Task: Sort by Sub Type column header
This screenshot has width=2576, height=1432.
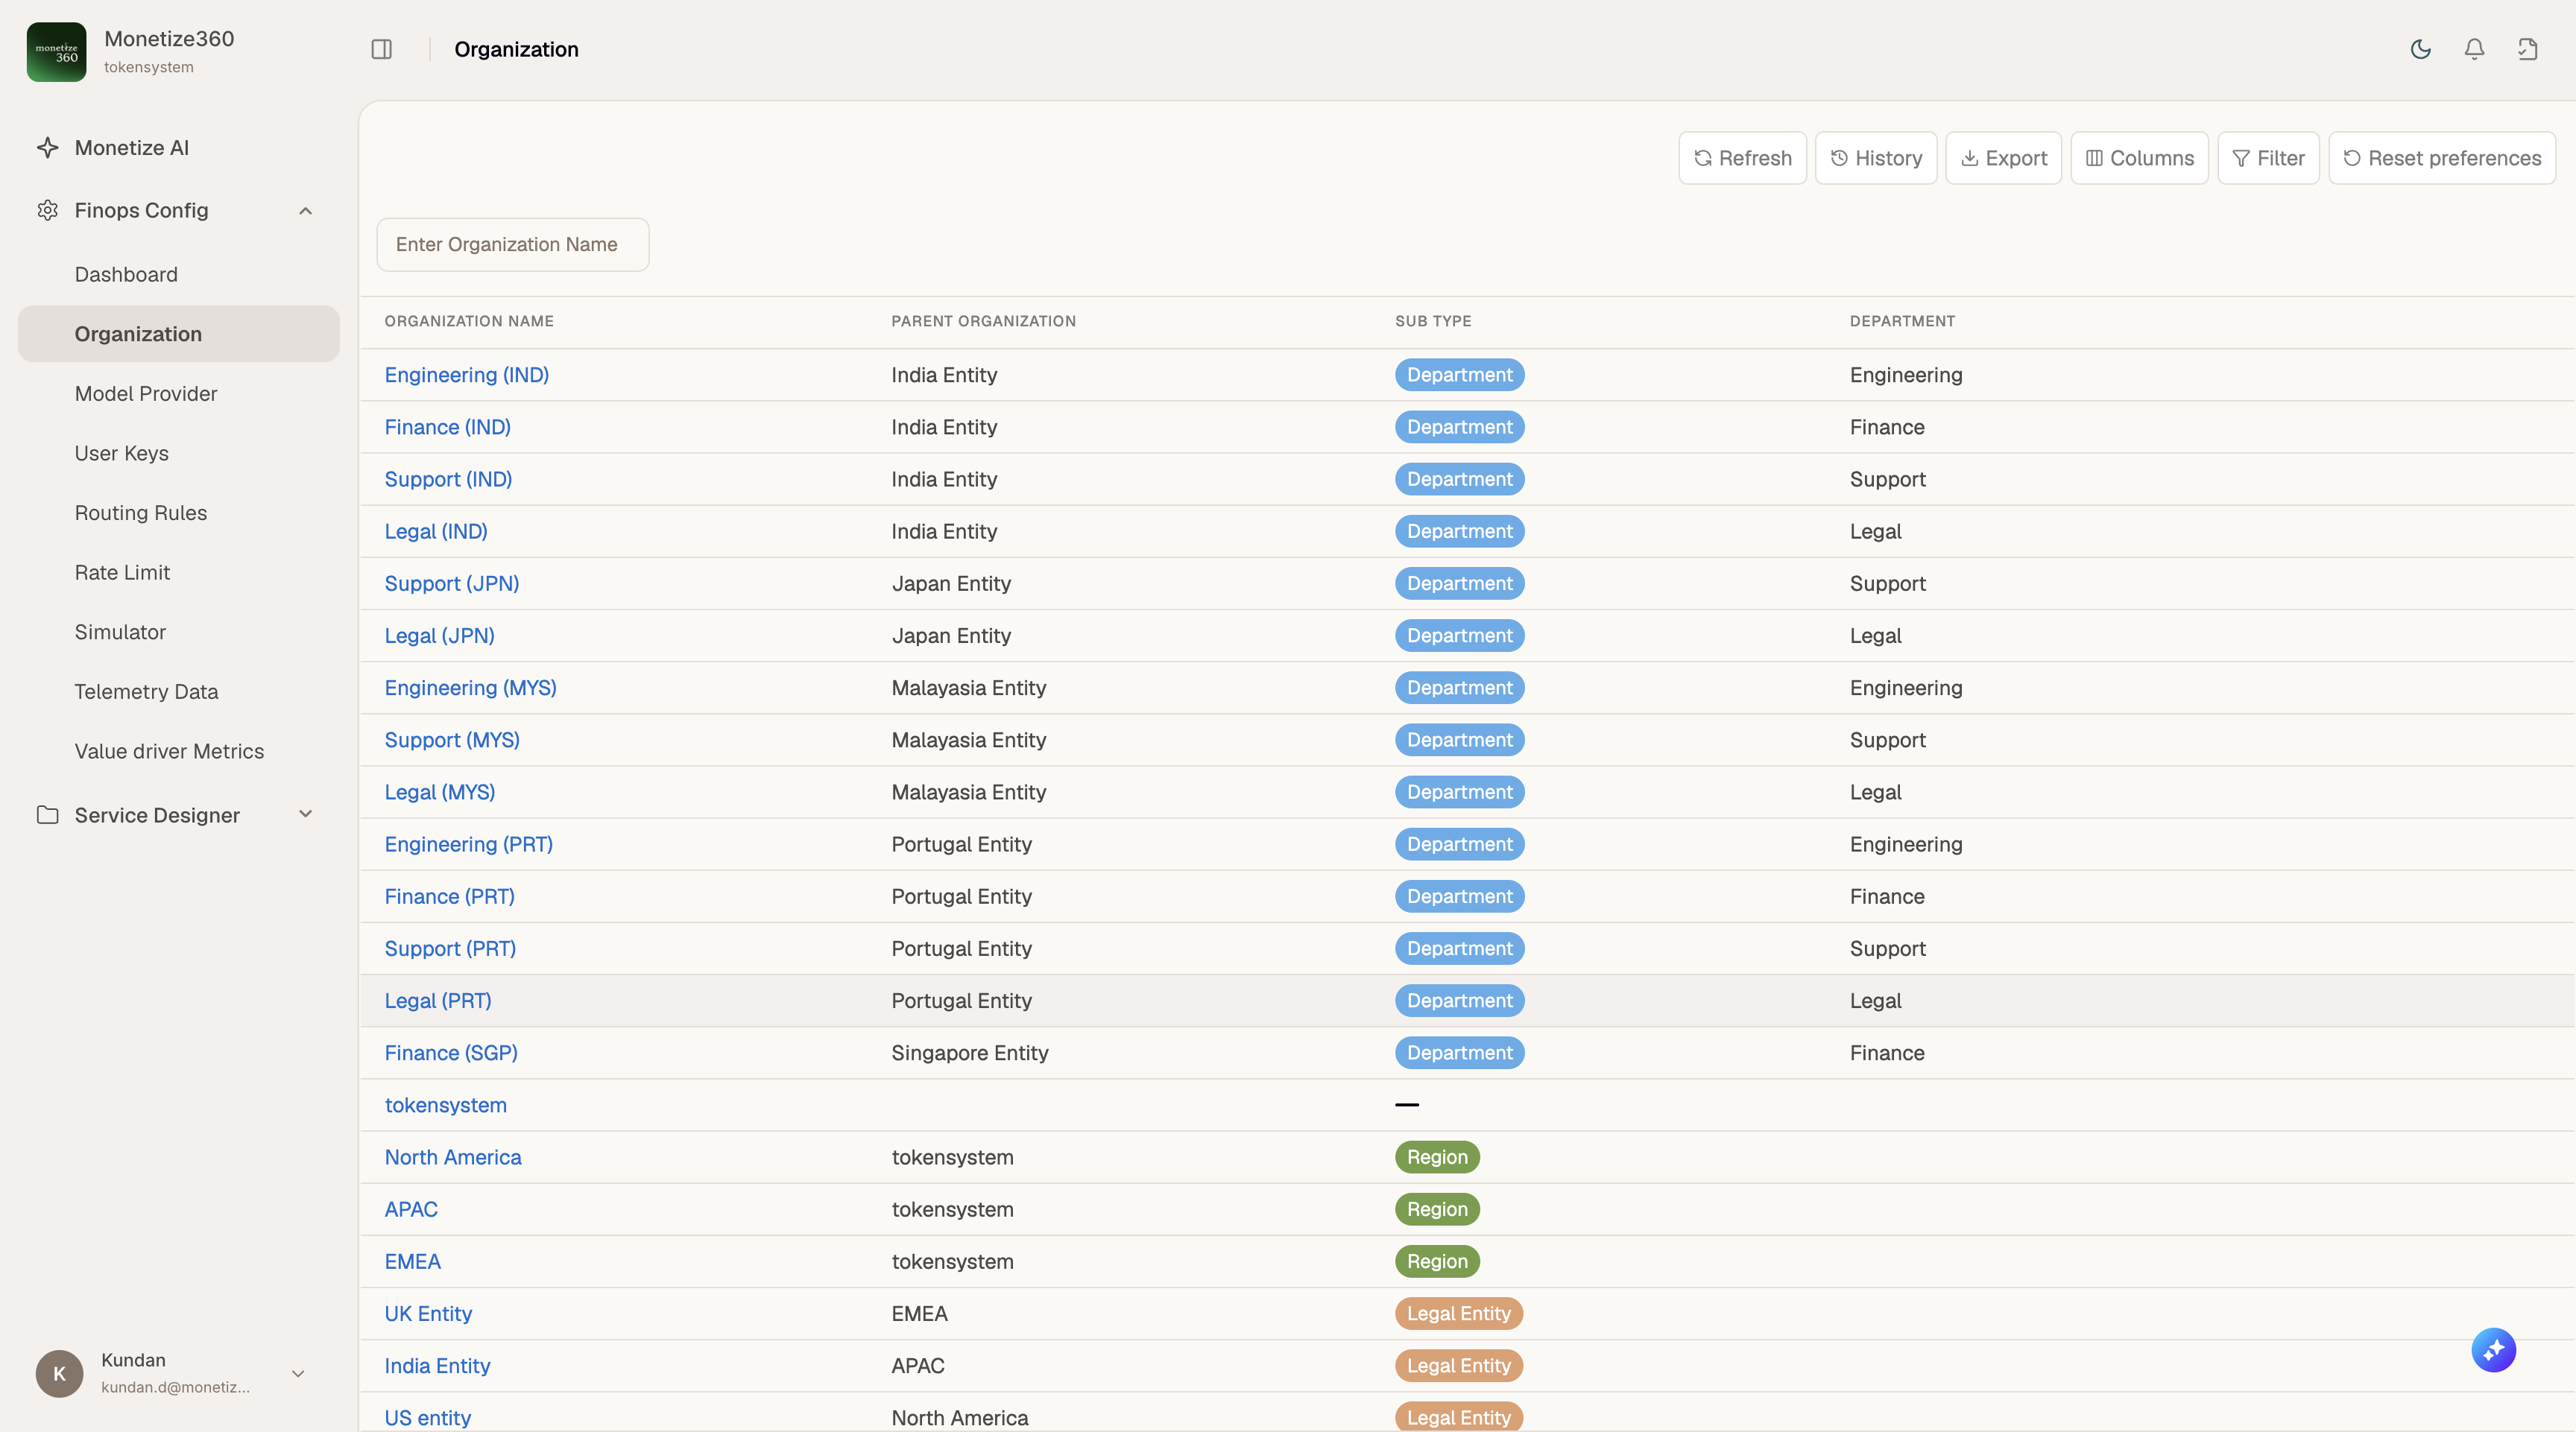Action: [x=1433, y=321]
